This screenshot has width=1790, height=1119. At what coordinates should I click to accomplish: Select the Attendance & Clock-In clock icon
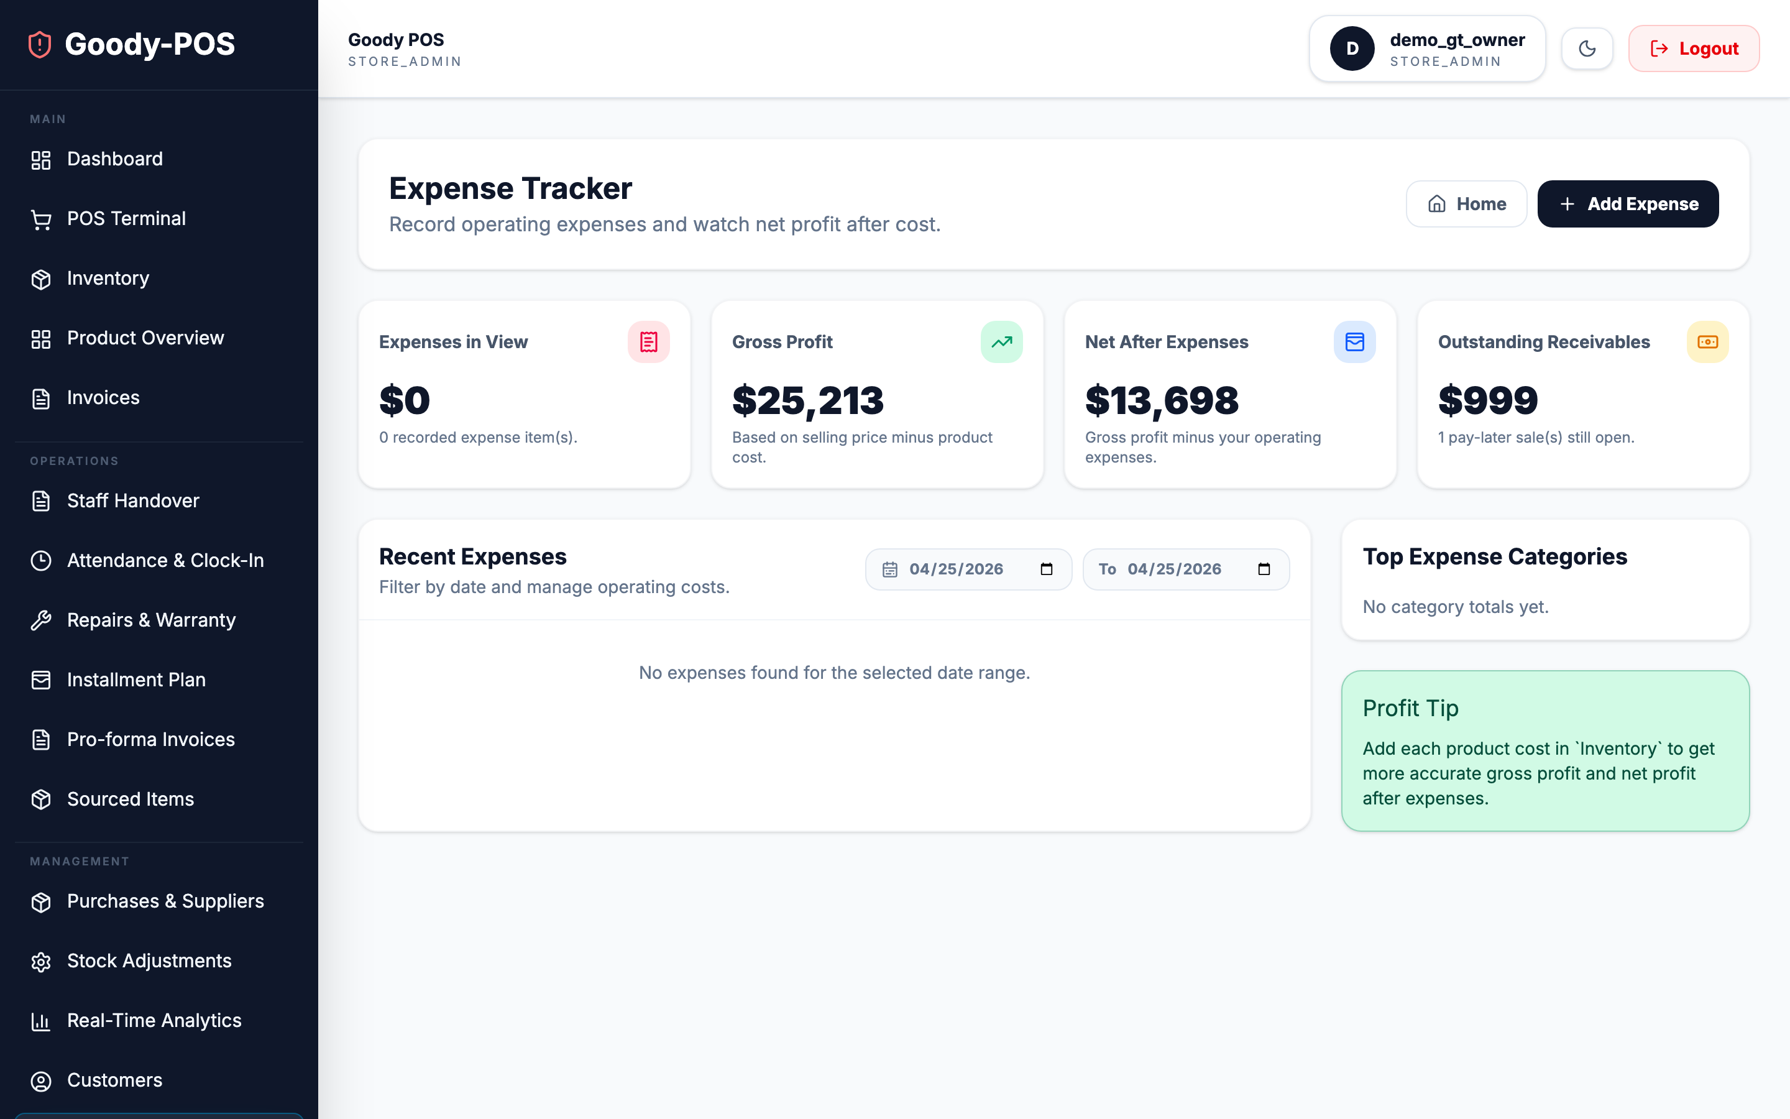(40, 560)
